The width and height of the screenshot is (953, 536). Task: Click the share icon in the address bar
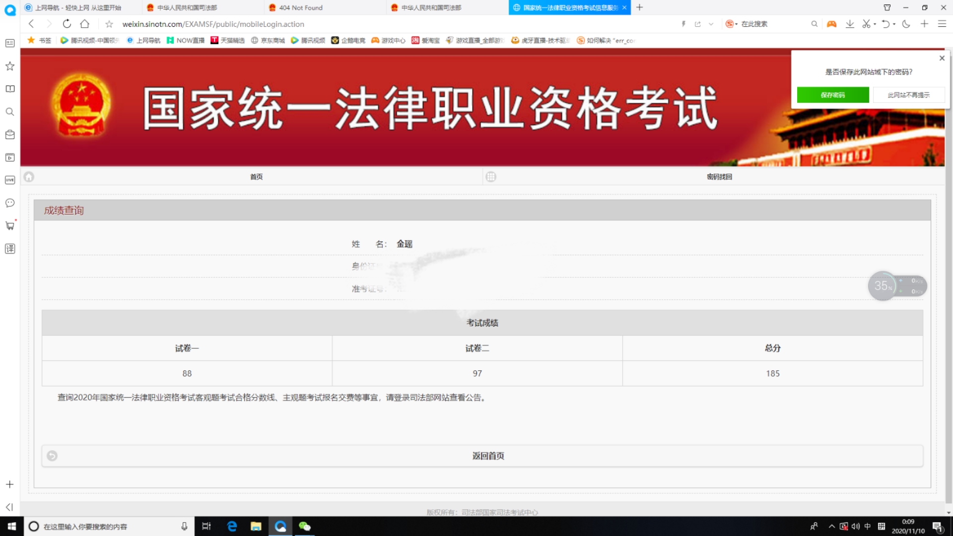click(x=697, y=24)
